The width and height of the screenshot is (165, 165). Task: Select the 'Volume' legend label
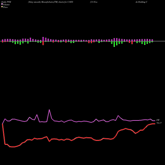6,5
